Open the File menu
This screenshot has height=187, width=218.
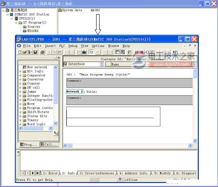click(27, 46)
